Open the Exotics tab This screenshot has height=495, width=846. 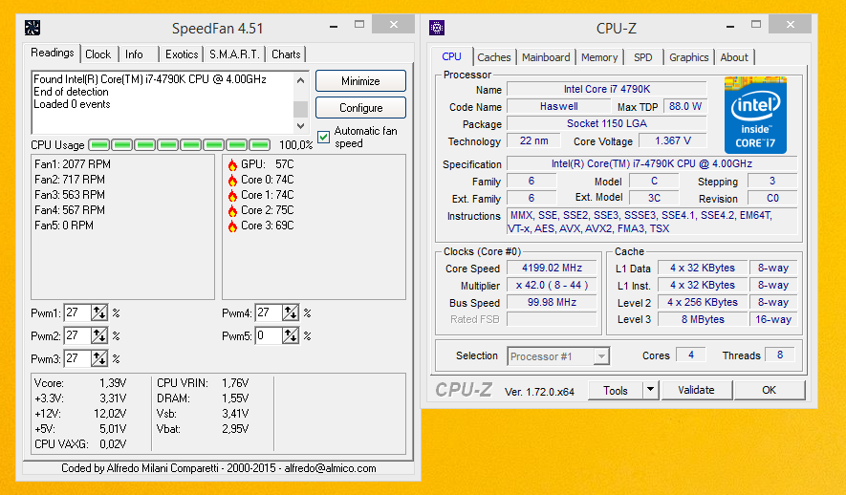pos(182,54)
